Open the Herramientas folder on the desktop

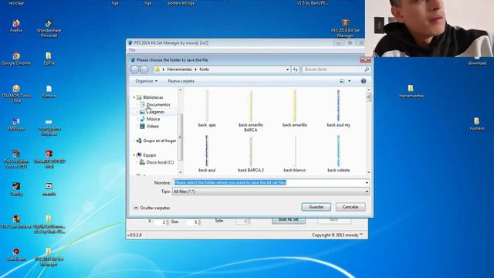(x=411, y=91)
